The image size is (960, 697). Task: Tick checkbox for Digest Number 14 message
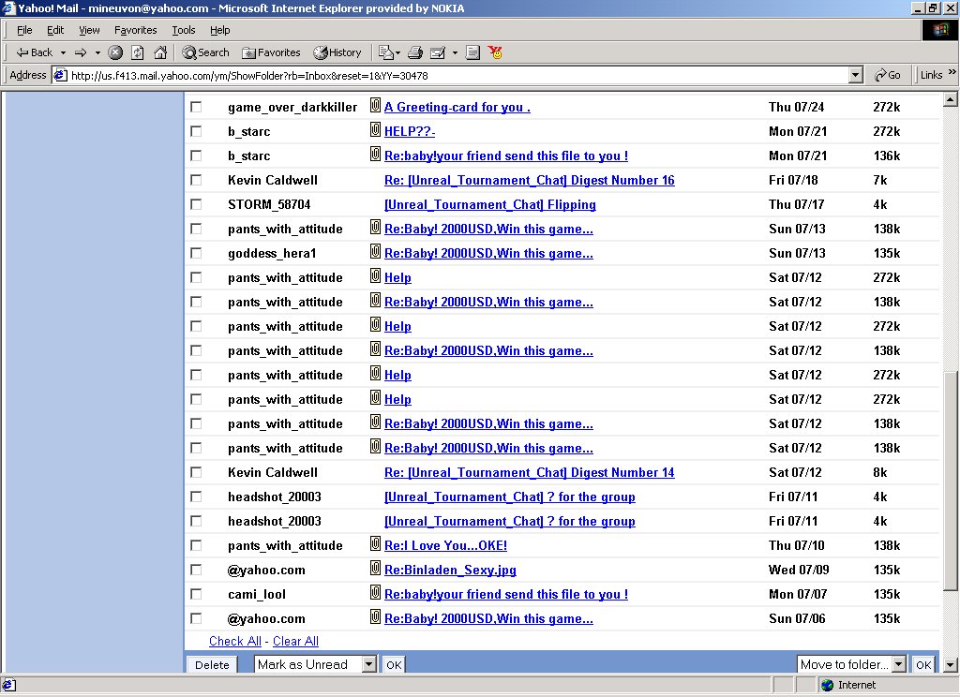coord(196,472)
